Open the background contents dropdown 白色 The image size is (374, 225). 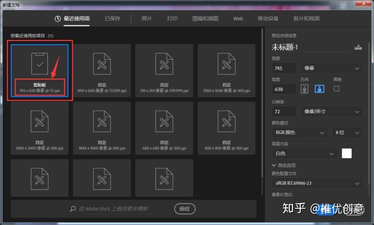tap(304, 153)
